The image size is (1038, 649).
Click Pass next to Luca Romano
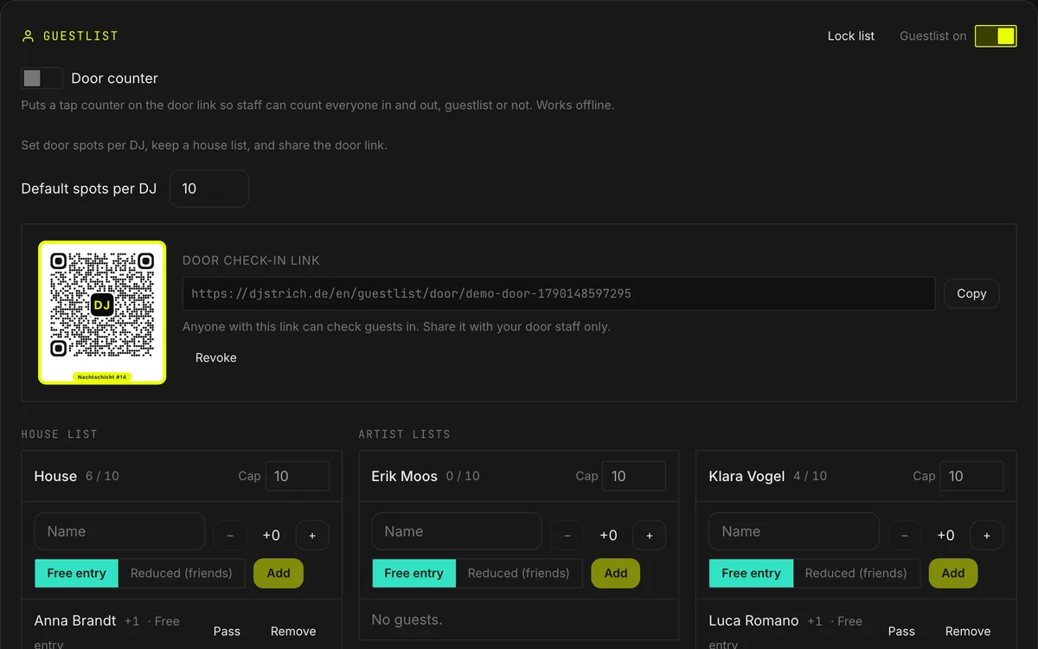click(x=901, y=631)
